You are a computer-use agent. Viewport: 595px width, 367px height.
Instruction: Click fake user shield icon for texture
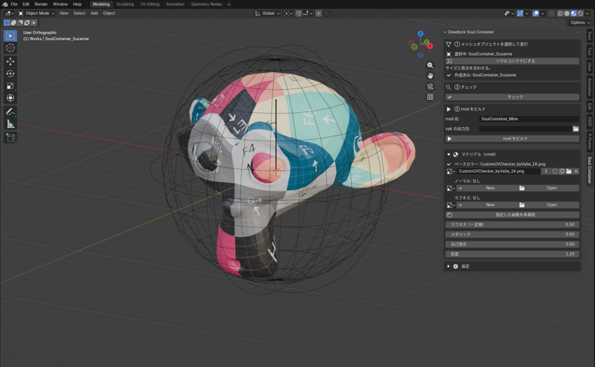coord(555,172)
